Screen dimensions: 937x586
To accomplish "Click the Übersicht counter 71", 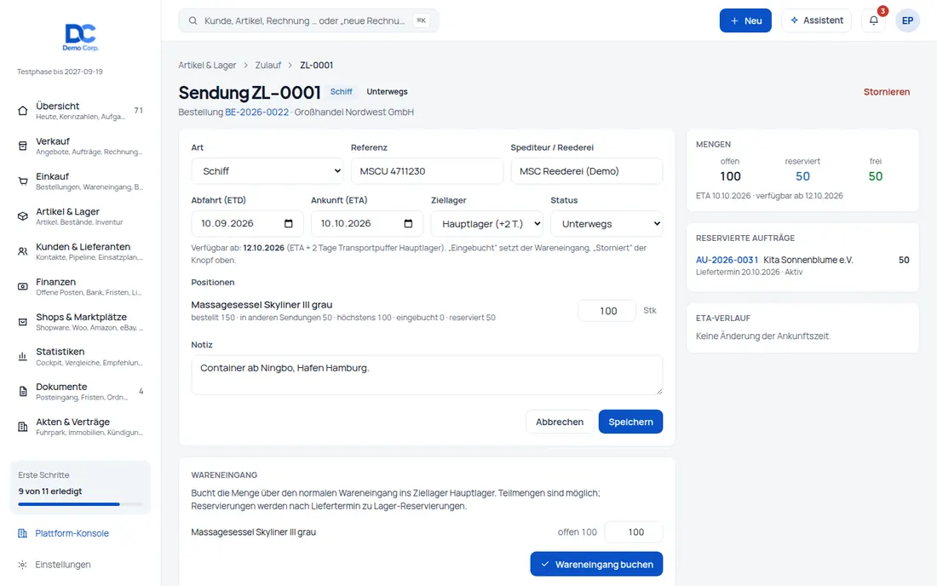I will click(139, 111).
